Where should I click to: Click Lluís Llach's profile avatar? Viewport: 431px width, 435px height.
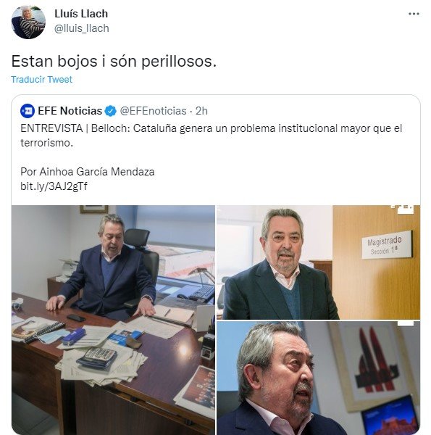coord(28,22)
